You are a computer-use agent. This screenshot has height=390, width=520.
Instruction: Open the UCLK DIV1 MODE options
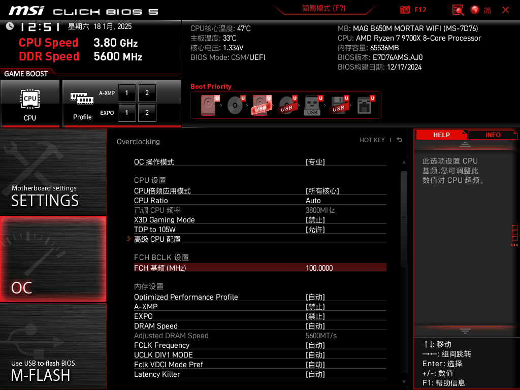click(x=260, y=355)
